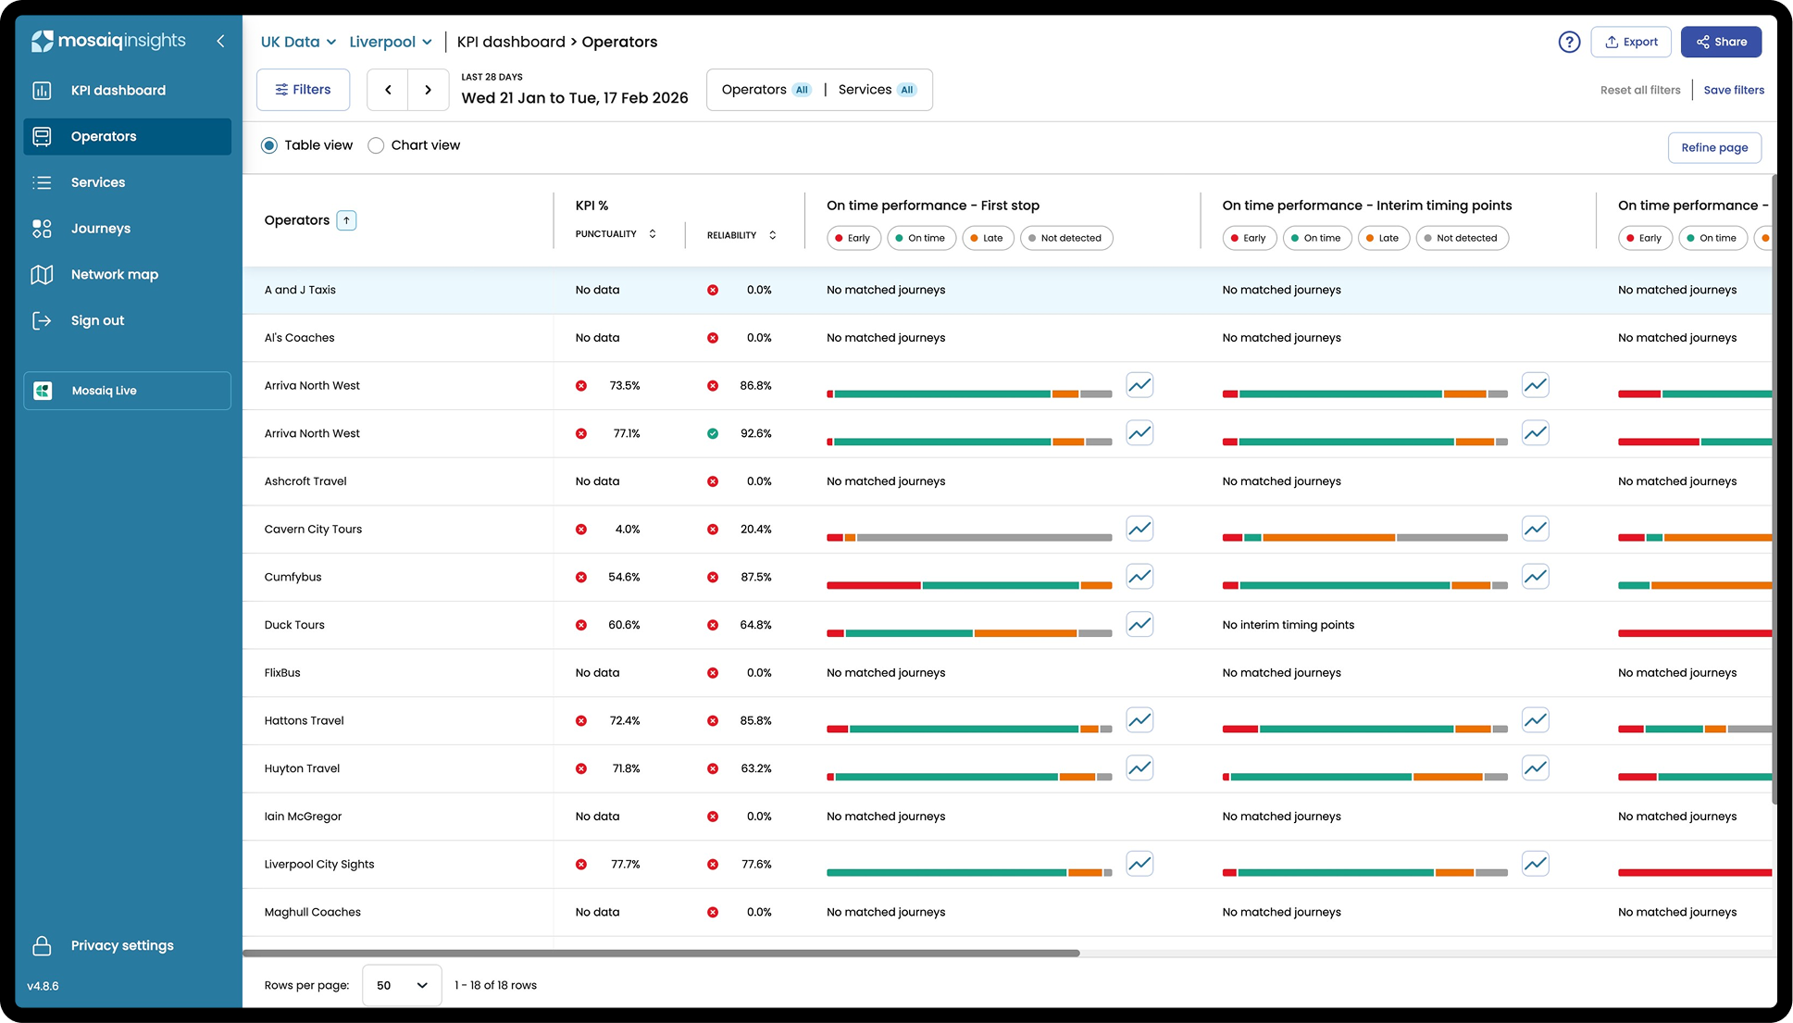Toggle Not detected chip under Interim timing points
This screenshot has height=1023, width=1793.
click(1461, 238)
